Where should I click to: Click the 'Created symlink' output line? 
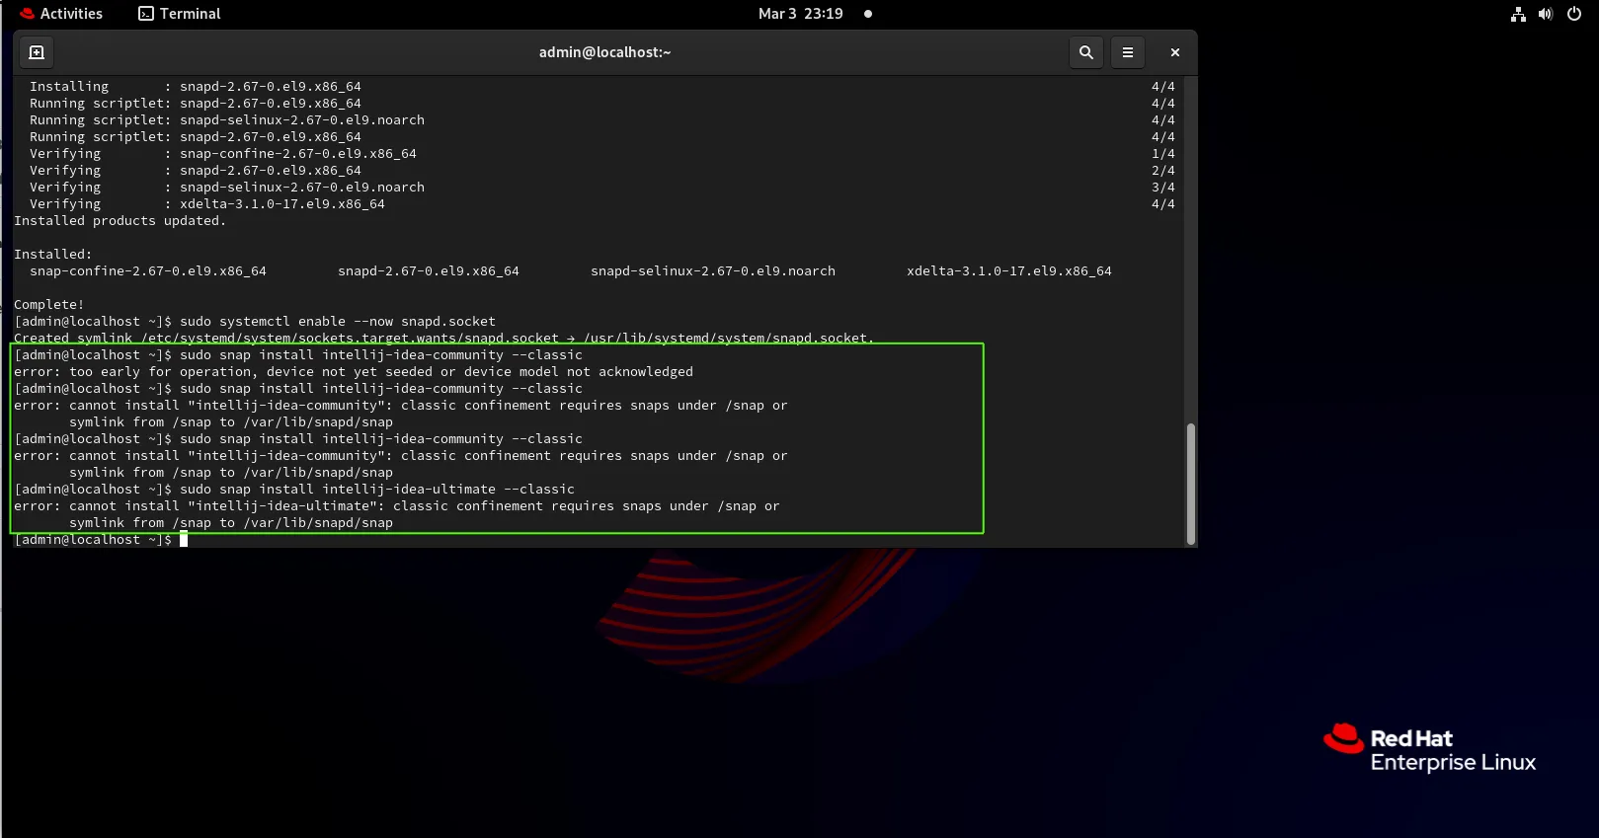444,339
